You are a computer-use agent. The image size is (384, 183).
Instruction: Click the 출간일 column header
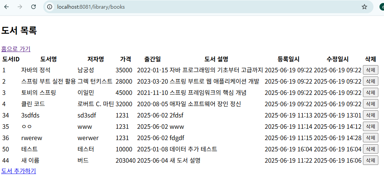(x=153, y=59)
